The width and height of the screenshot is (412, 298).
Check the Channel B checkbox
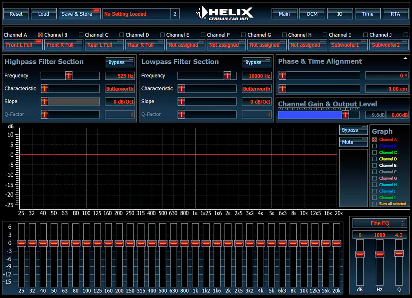tap(81, 35)
